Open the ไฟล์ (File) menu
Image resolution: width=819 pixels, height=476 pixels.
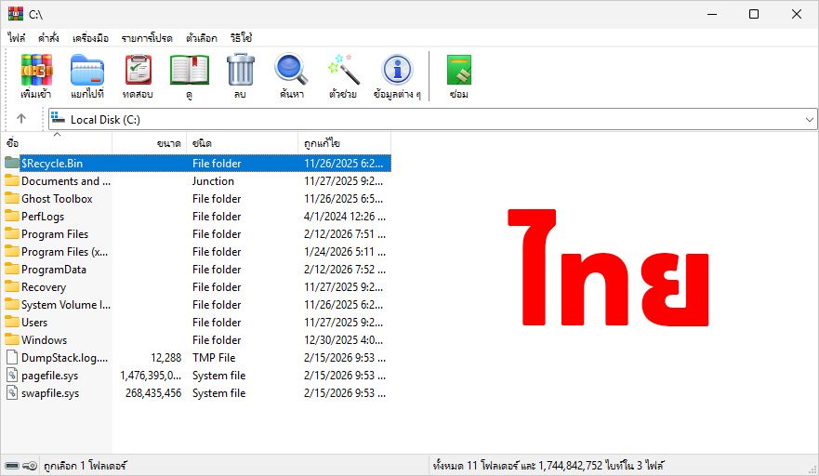[17, 38]
